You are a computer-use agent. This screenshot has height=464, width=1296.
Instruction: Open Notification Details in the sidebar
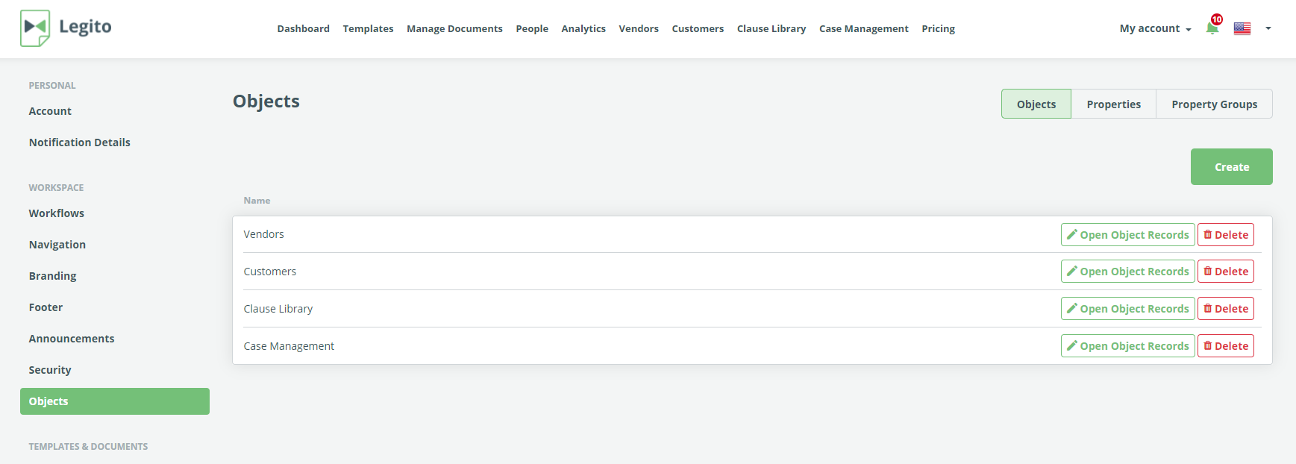coord(79,142)
